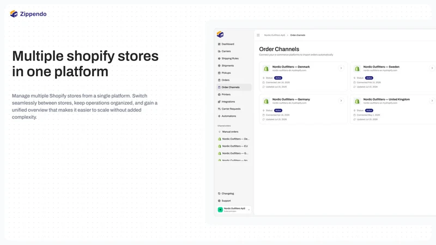The width and height of the screenshot is (436, 245).
Task: Open Nordic Outfitters — EU channel in the sidebar
Action: (x=234, y=146)
